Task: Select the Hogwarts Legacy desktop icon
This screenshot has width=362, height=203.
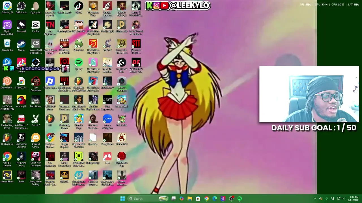Action: pyautogui.click(x=21, y=160)
